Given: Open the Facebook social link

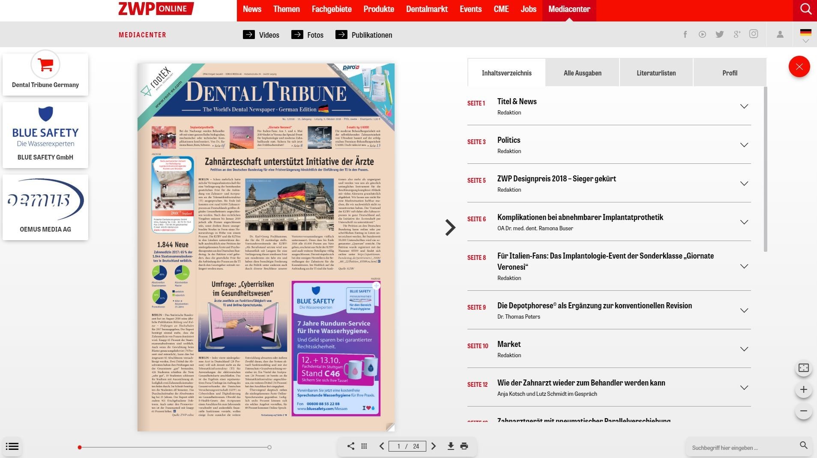Looking at the screenshot, I should click(x=685, y=34).
